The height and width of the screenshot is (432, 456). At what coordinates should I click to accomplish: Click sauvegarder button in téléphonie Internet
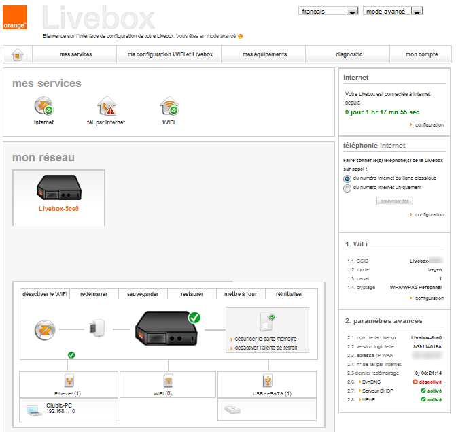click(x=395, y=201)
